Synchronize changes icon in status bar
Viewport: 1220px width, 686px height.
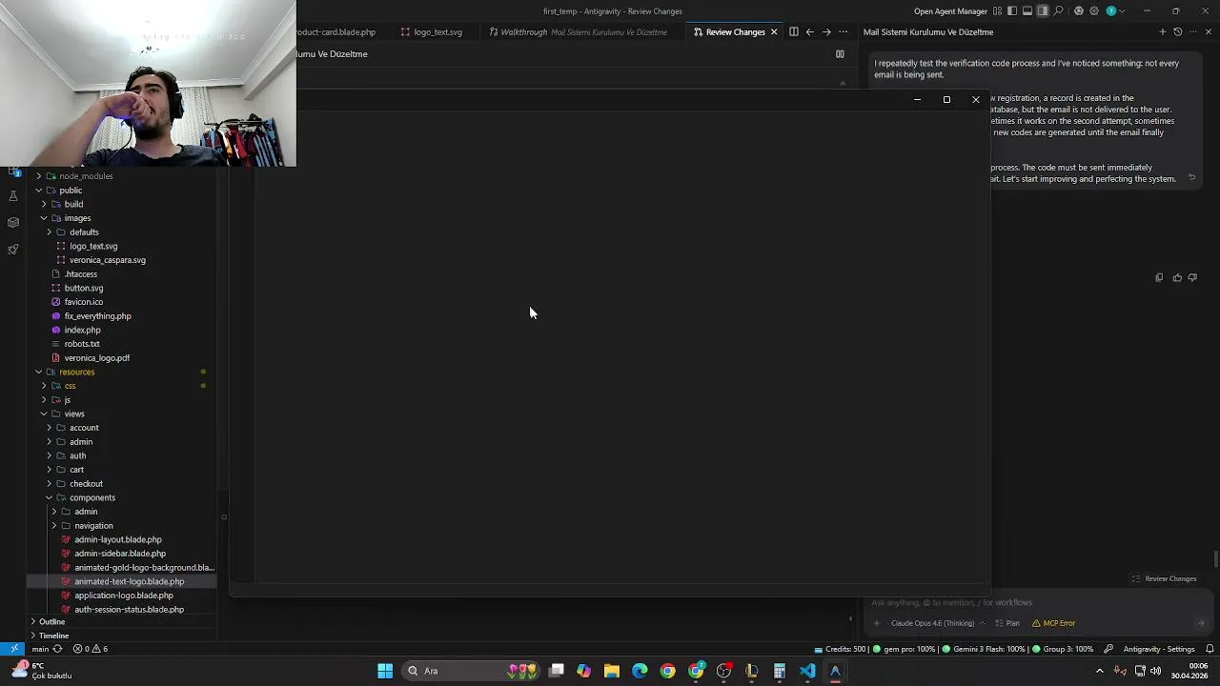tap(57, 649)
